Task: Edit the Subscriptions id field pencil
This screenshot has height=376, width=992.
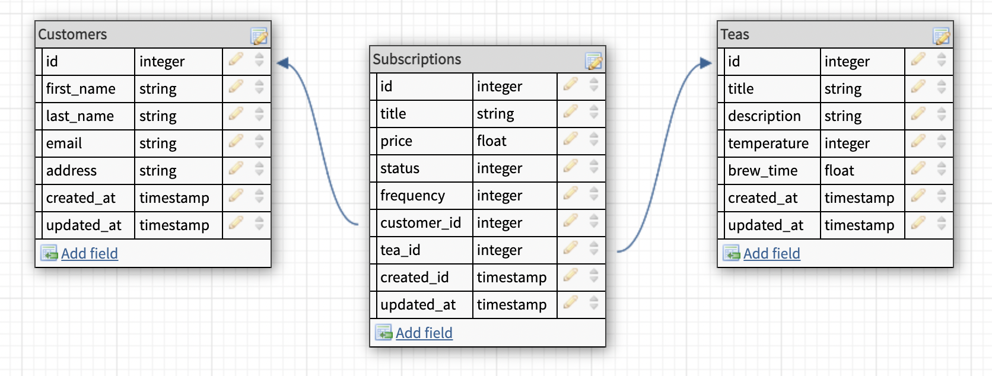Action: coord(571,84)
